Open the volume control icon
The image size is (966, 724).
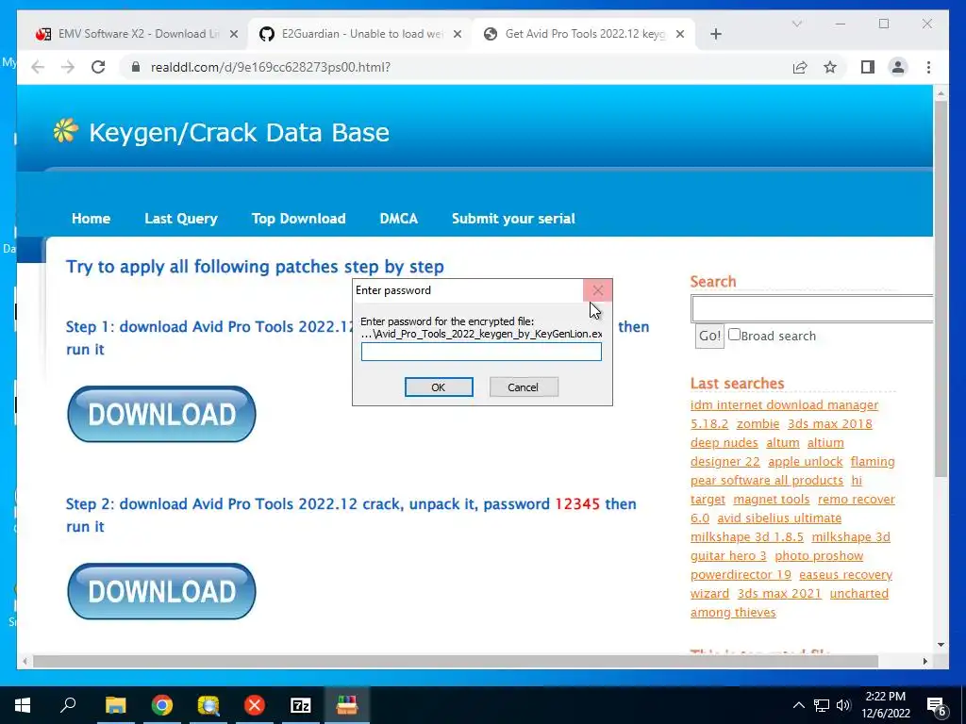click(843, 705)
